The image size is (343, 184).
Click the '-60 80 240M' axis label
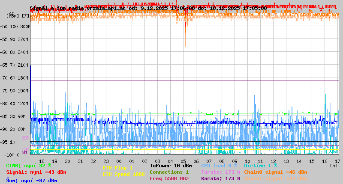pyautogui.click(x=14, y=52)
